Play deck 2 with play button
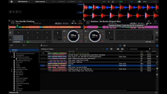The width and height of the screenshot is (167, 94). pos(86,41)
